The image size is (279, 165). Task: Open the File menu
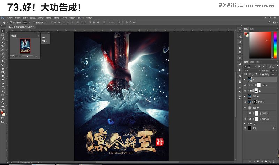pyautogui.click(x=10, y=18)
